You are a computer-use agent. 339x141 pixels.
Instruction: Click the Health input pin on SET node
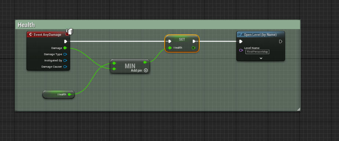(x=170, y=48)
